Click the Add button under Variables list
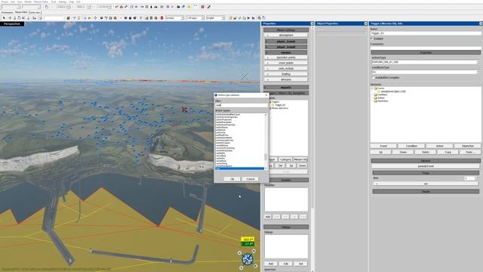 click(x=268, y=217)
